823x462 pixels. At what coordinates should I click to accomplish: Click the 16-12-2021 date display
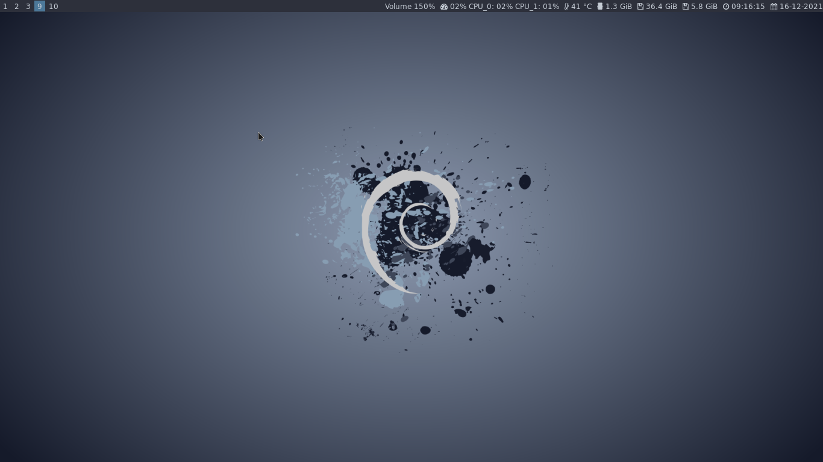[x=801, y=6]
